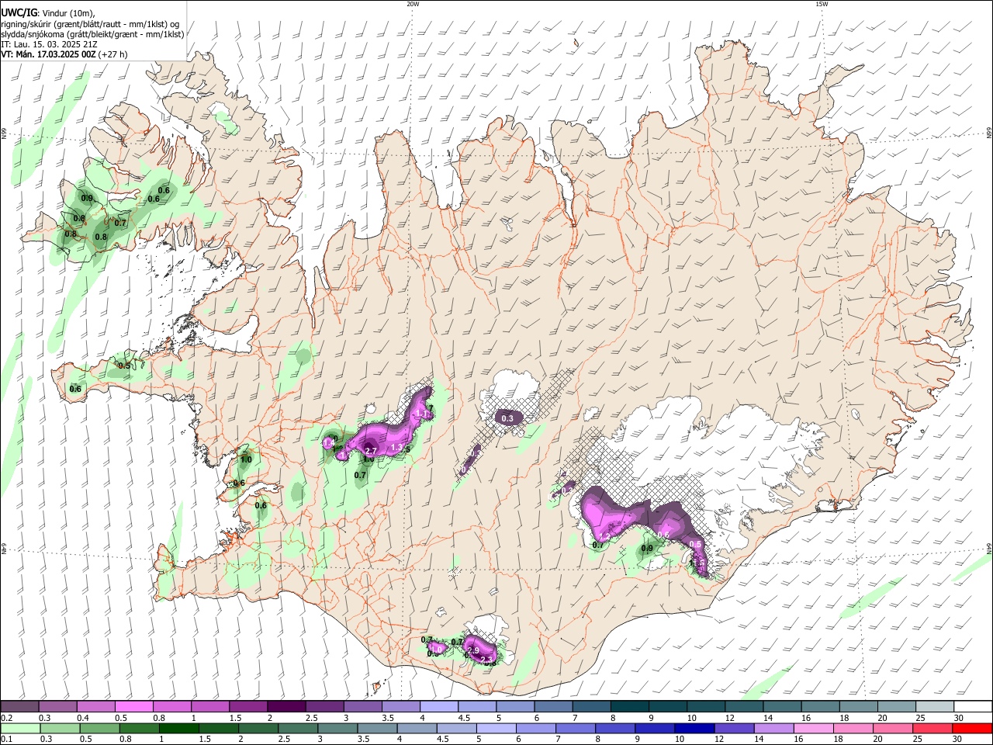Click the '1.0' value in the western green patch
Image resolution: width=993 pixels, height=745 pixels.
click(246, 460)
